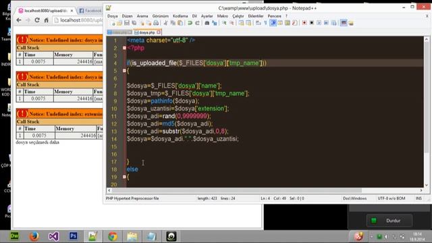Open the Dosya menu

[x=113, y=16]
